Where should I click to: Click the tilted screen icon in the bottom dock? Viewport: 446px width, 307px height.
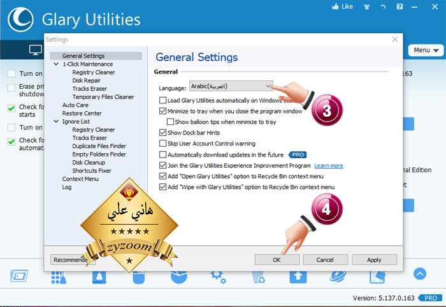[x=19, y=276]
